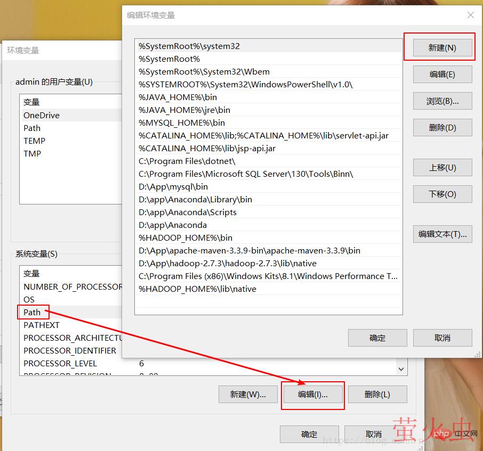Select D:\app\Anaconda\Scripts entry
This screenshot has width=483, height=451.
click(269, 212)
